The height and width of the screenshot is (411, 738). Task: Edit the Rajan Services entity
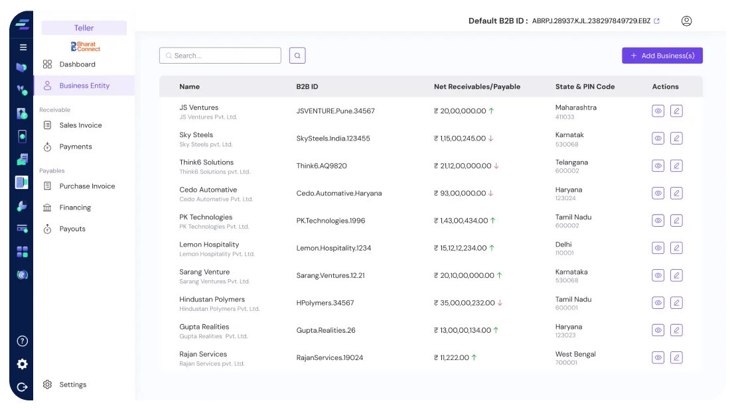(x=676, y=357)
